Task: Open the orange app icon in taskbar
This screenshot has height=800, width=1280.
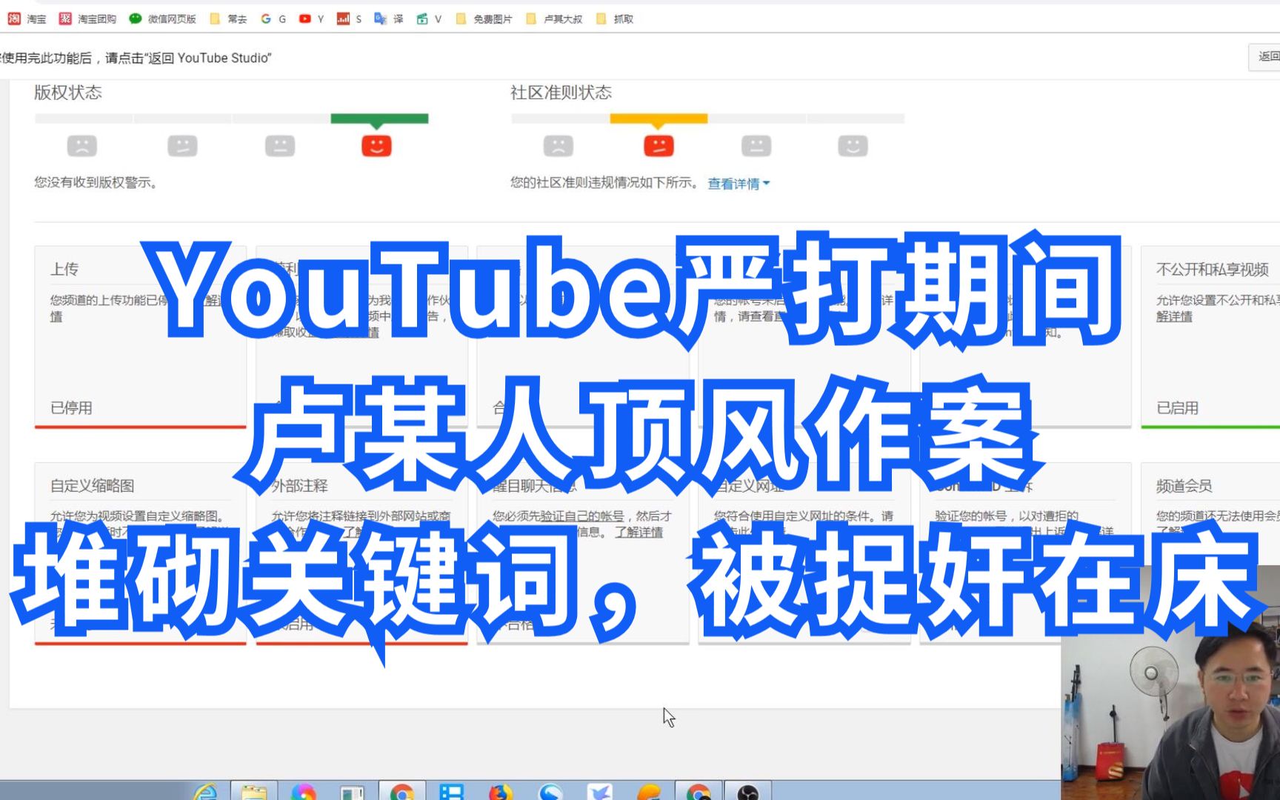Action: click(649, 791)
